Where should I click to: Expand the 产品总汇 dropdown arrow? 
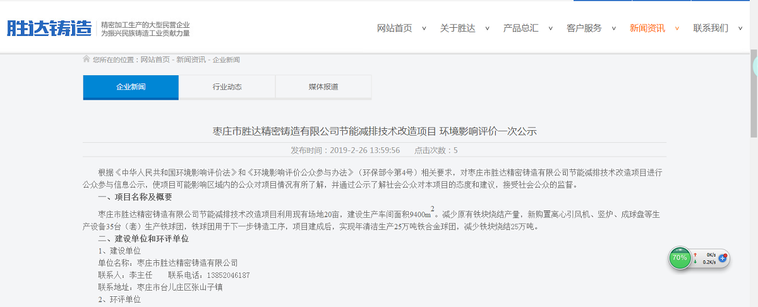pos(551,28)
